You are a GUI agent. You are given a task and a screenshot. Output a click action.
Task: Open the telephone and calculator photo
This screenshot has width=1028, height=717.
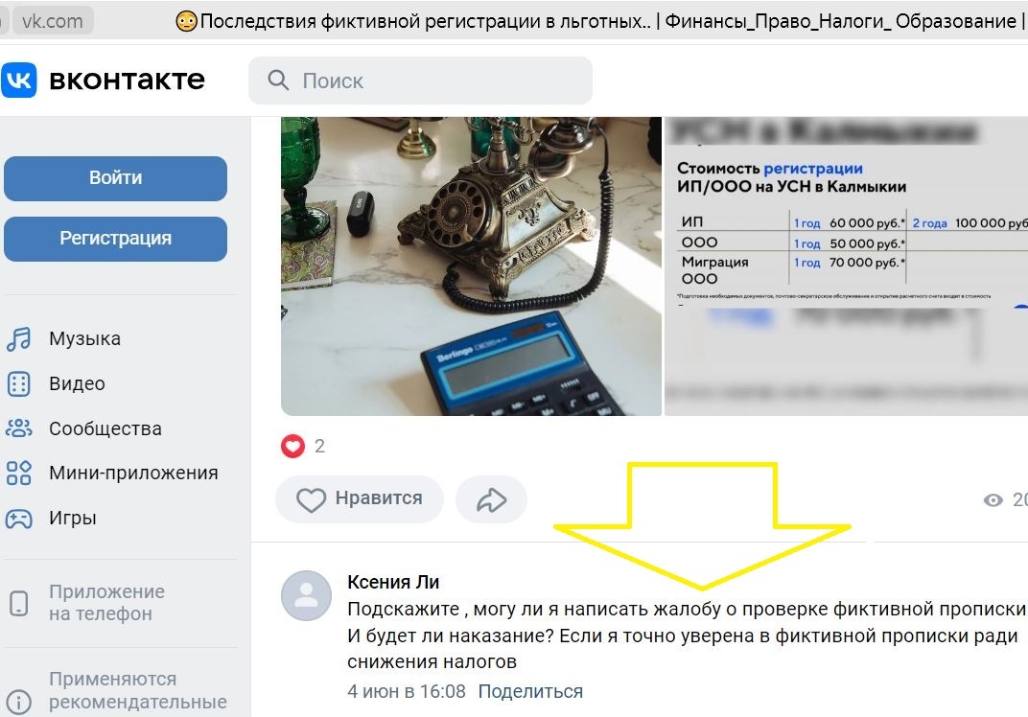[471, 266]
